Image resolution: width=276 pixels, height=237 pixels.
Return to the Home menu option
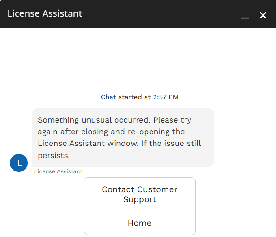140,223
